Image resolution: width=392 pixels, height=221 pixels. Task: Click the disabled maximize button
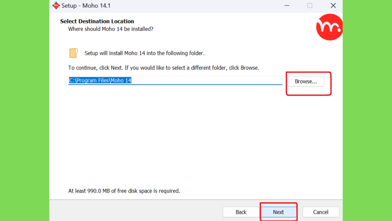tap(310, 5)
